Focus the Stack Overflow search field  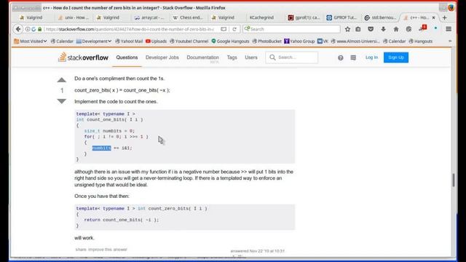(291, 57)
